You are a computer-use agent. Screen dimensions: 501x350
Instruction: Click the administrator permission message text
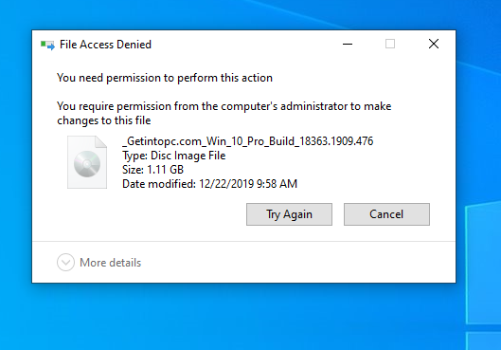[x=224, y=113]
